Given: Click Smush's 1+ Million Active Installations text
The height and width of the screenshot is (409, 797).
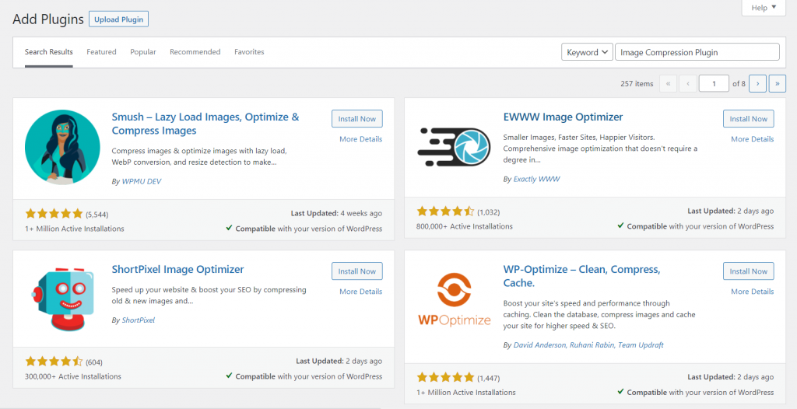Looking at the screenshot, I should [74, 229].
